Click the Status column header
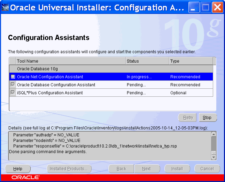 pyautogui.click(x=147, y=61)
